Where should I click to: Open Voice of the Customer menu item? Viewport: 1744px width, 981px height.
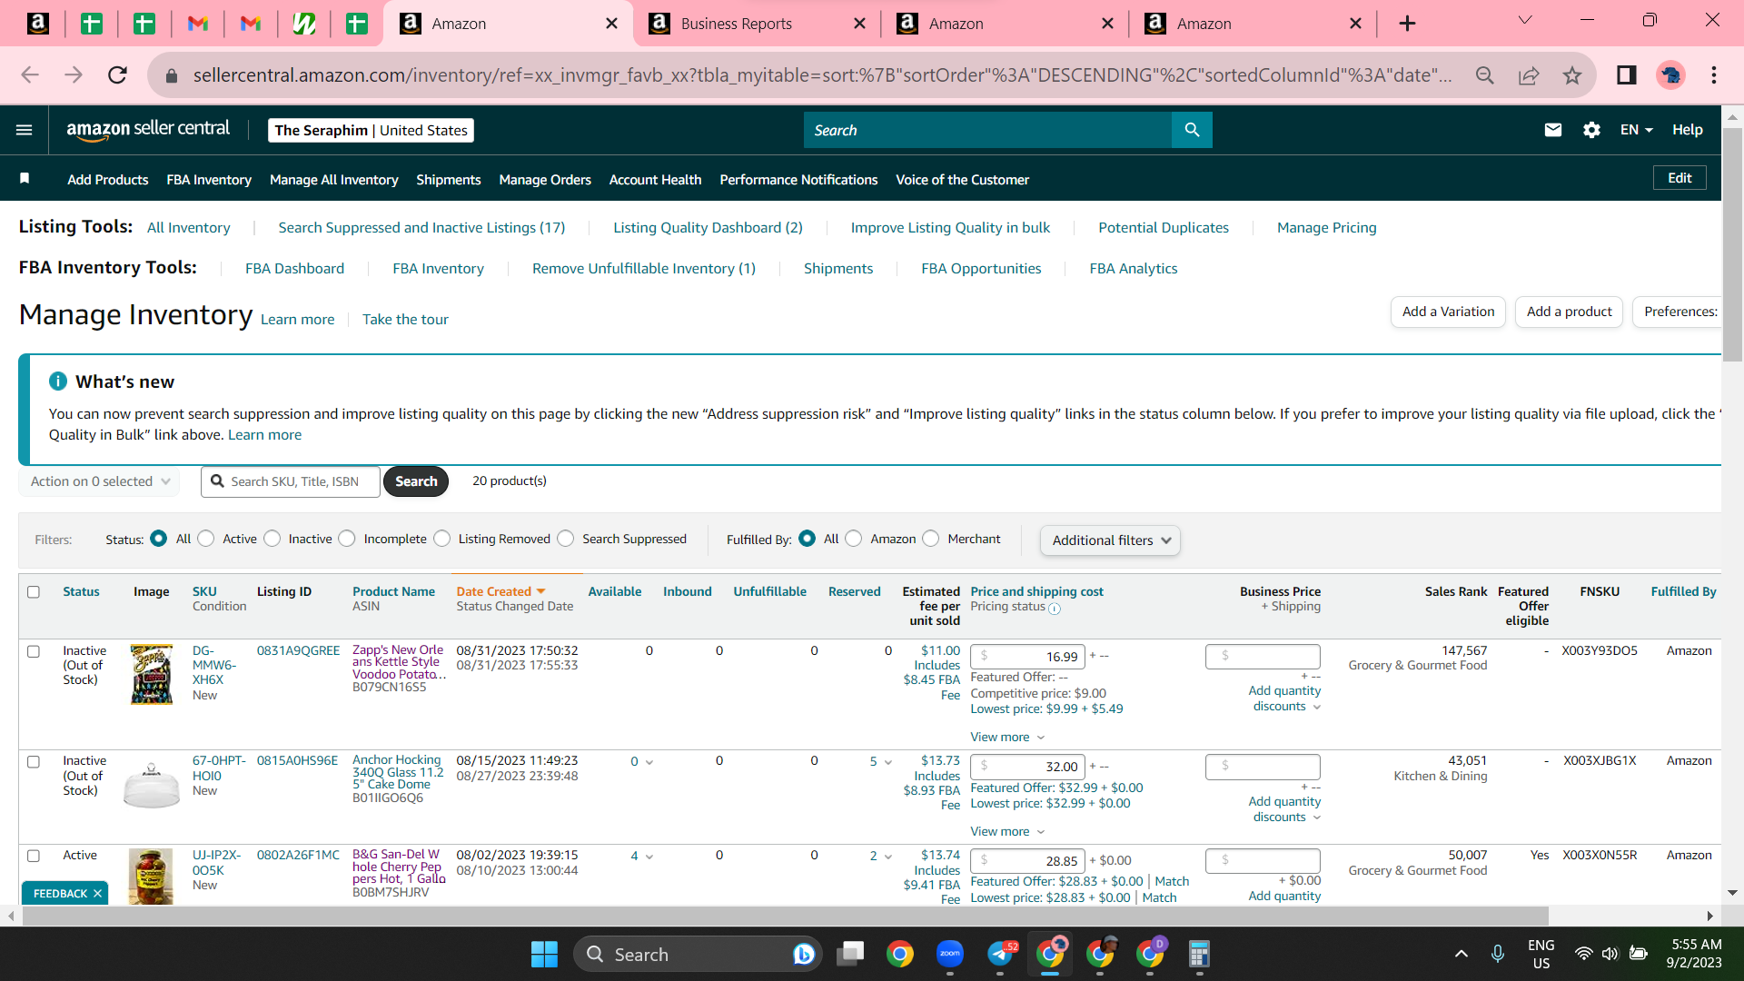pyautogui.click(x=962, y=180)
